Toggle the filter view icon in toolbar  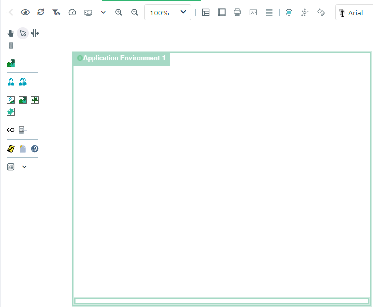tap(56, 12)
